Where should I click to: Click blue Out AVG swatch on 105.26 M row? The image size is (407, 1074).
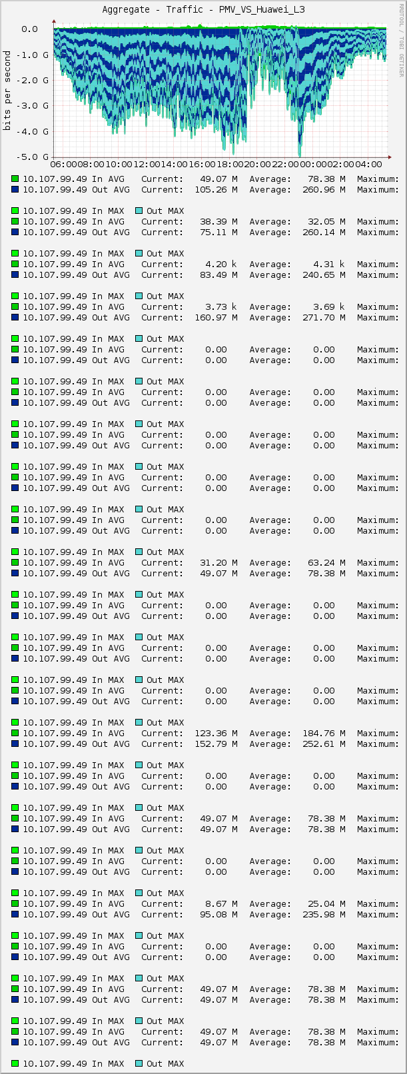tap(15, 189)
